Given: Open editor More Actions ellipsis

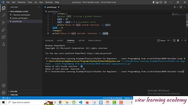Looking at the screenshot, I should (185, 7).
